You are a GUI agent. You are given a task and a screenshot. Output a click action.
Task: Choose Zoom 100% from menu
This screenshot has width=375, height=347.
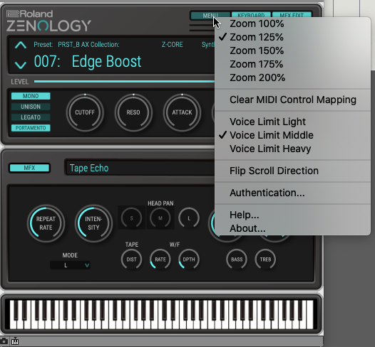[293, 24]
